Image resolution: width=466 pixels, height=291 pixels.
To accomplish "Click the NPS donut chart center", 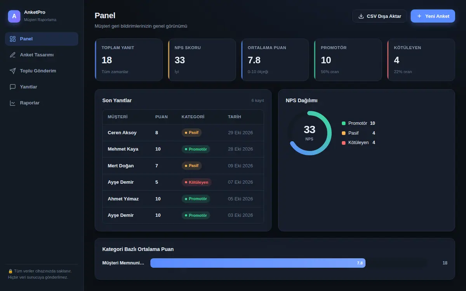I will [x=310, y=133].
